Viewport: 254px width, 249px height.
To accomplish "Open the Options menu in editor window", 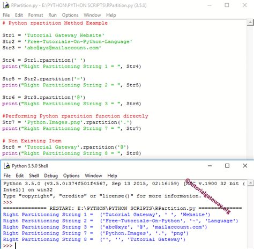I will tap(70, 15).
